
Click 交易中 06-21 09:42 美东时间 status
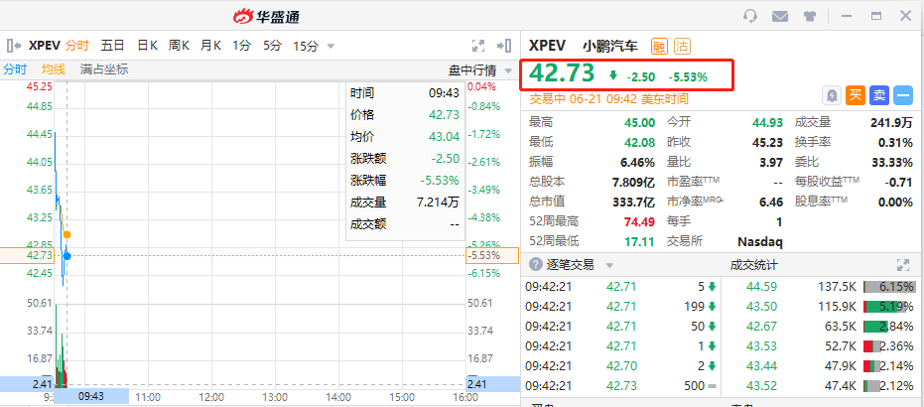(x=608, y=99)
